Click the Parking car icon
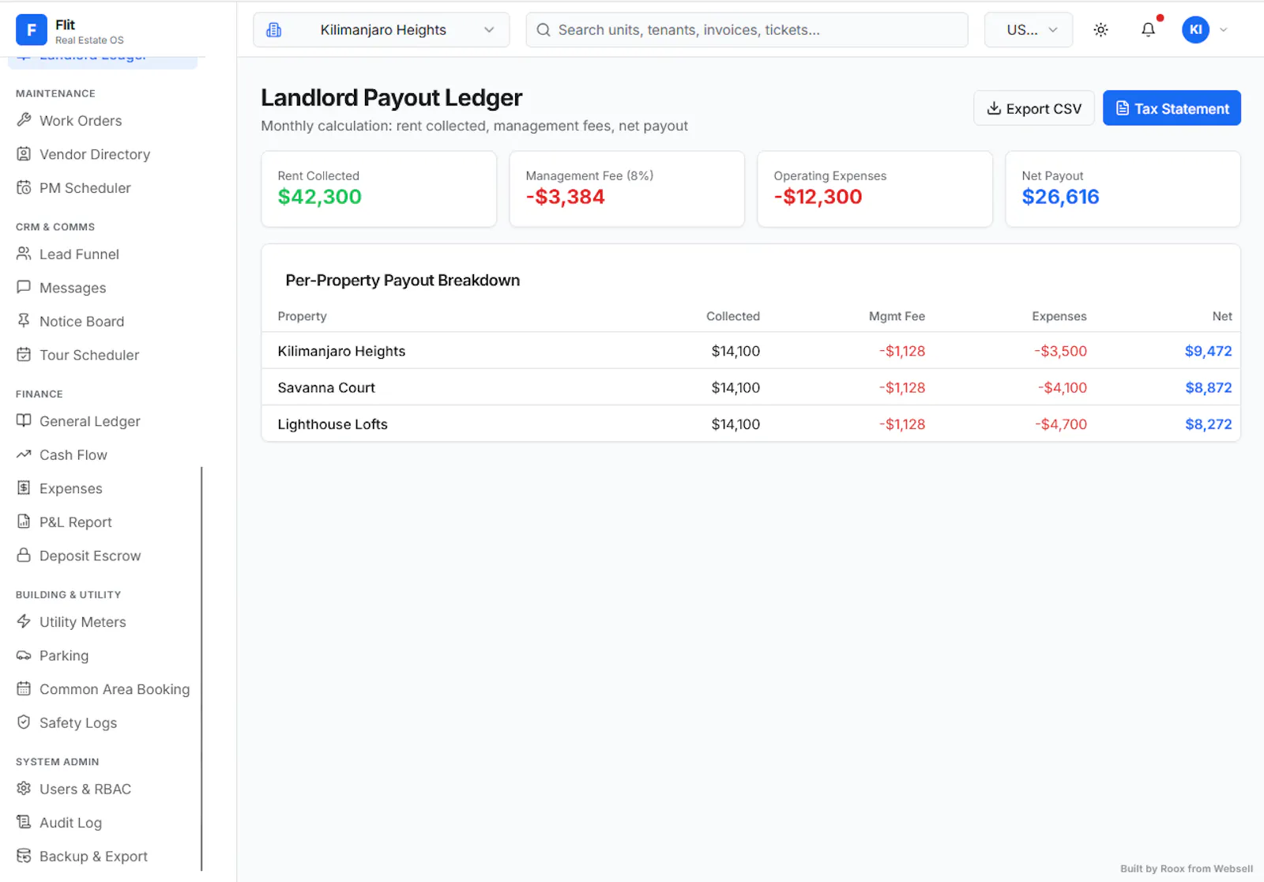 tap(24, 655)
